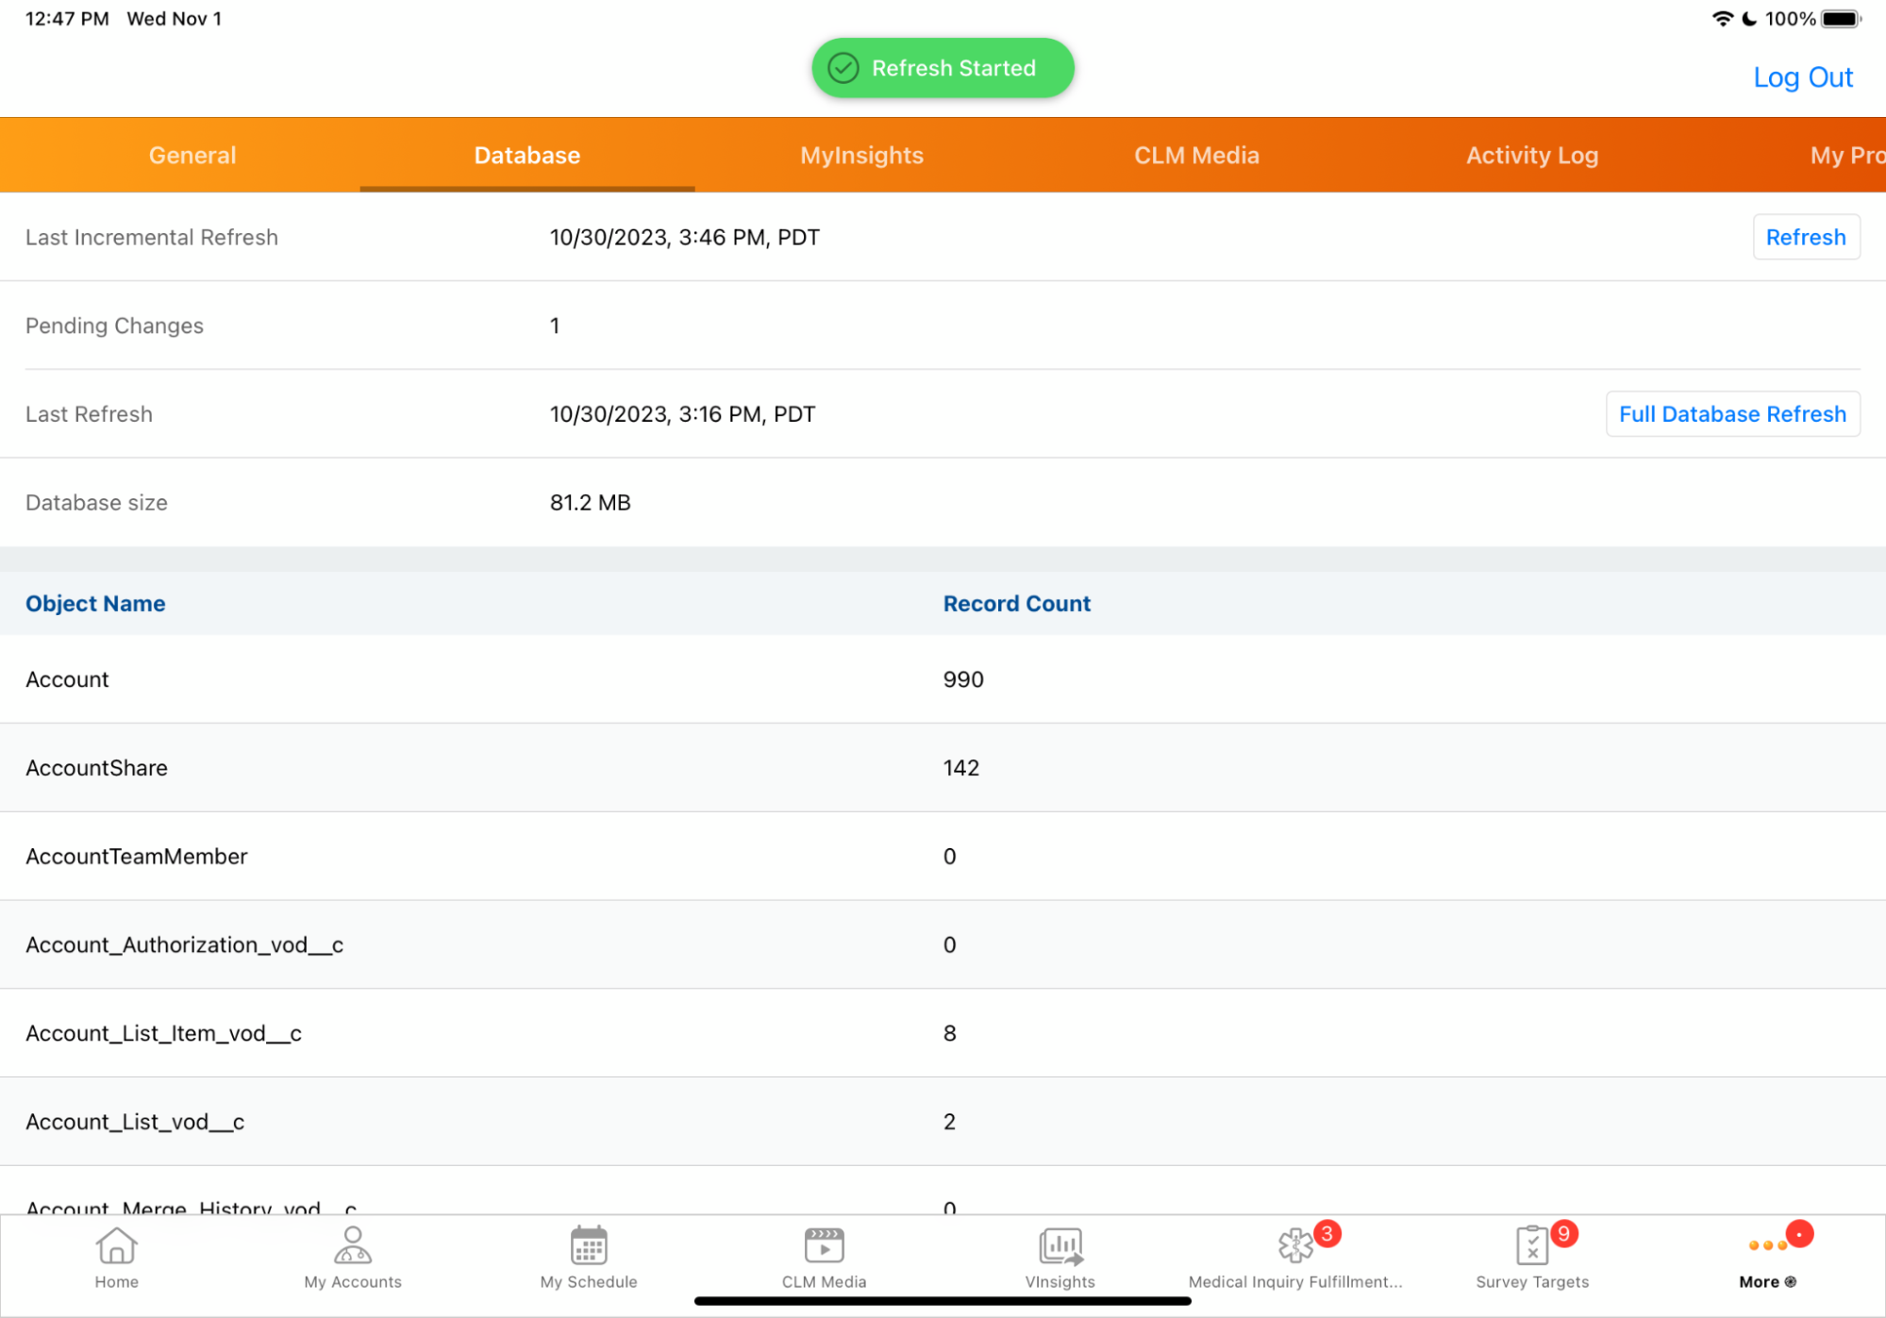
Task: Open CLM Media bottom bar icon
Action: (x=824, y=1246)
